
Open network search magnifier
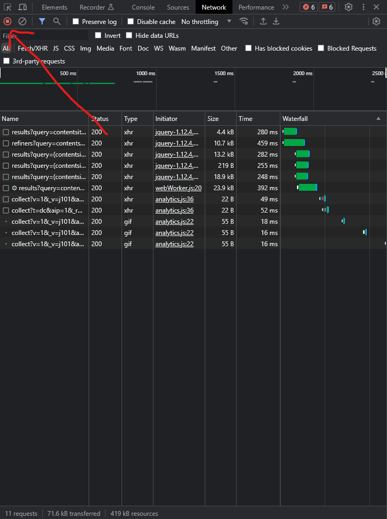(57, 21)
